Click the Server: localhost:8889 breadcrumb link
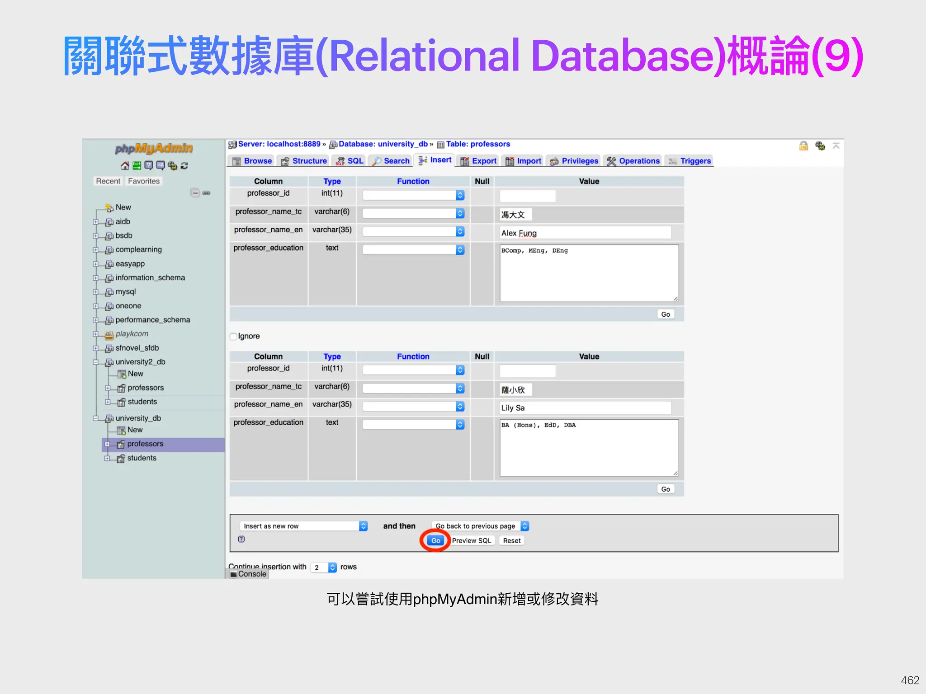The image size is (926, 694). 279,144
